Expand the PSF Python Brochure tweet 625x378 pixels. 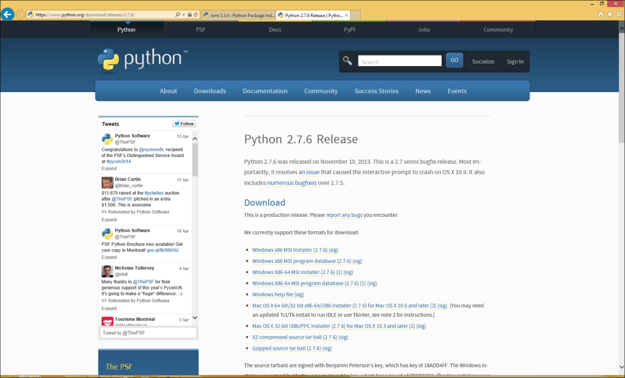pyautogui.click(x=109, y=257)
